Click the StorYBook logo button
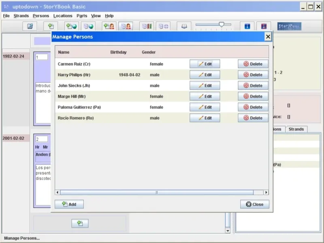Image resolution: width=324 pixels, height=243 pixels. click(x=289, y=26)
